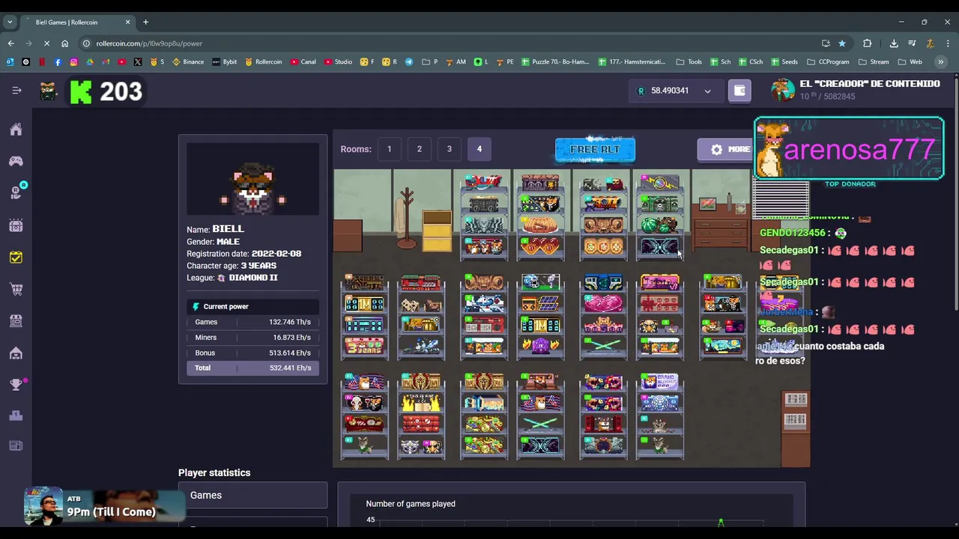Open the Chrome Downloads icon

894,43
